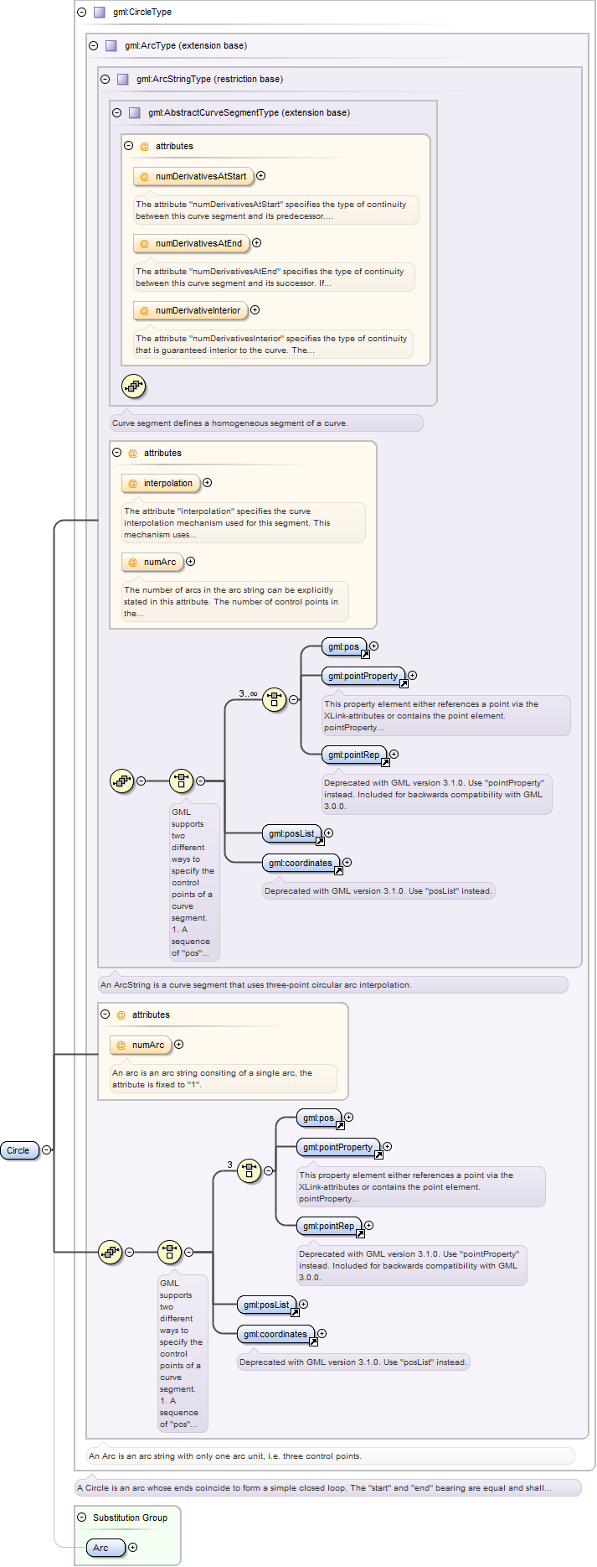
Task: Click the @ icon of numDerivativesAtEnd
Action: [x=144, y=244]
